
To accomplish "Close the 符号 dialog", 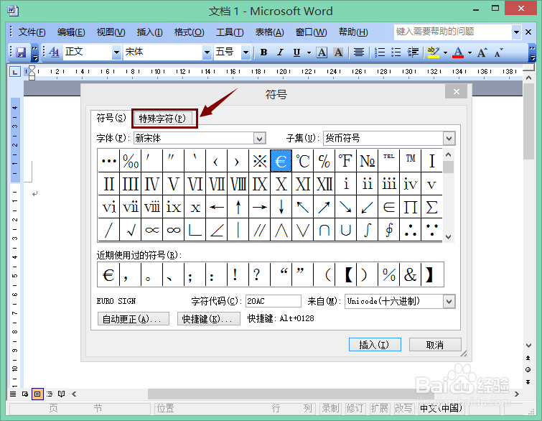I will pos(457,92).
